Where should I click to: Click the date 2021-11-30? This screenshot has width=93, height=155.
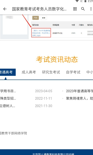pos(44,106)
